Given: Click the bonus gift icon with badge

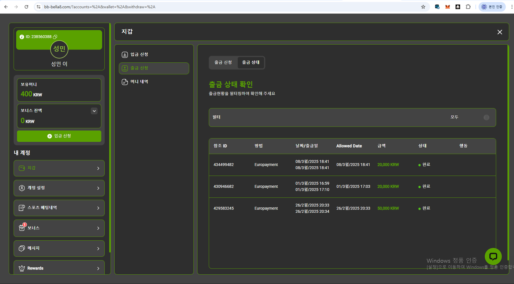Looking at the screenshot, I should [x=22, y=228].
